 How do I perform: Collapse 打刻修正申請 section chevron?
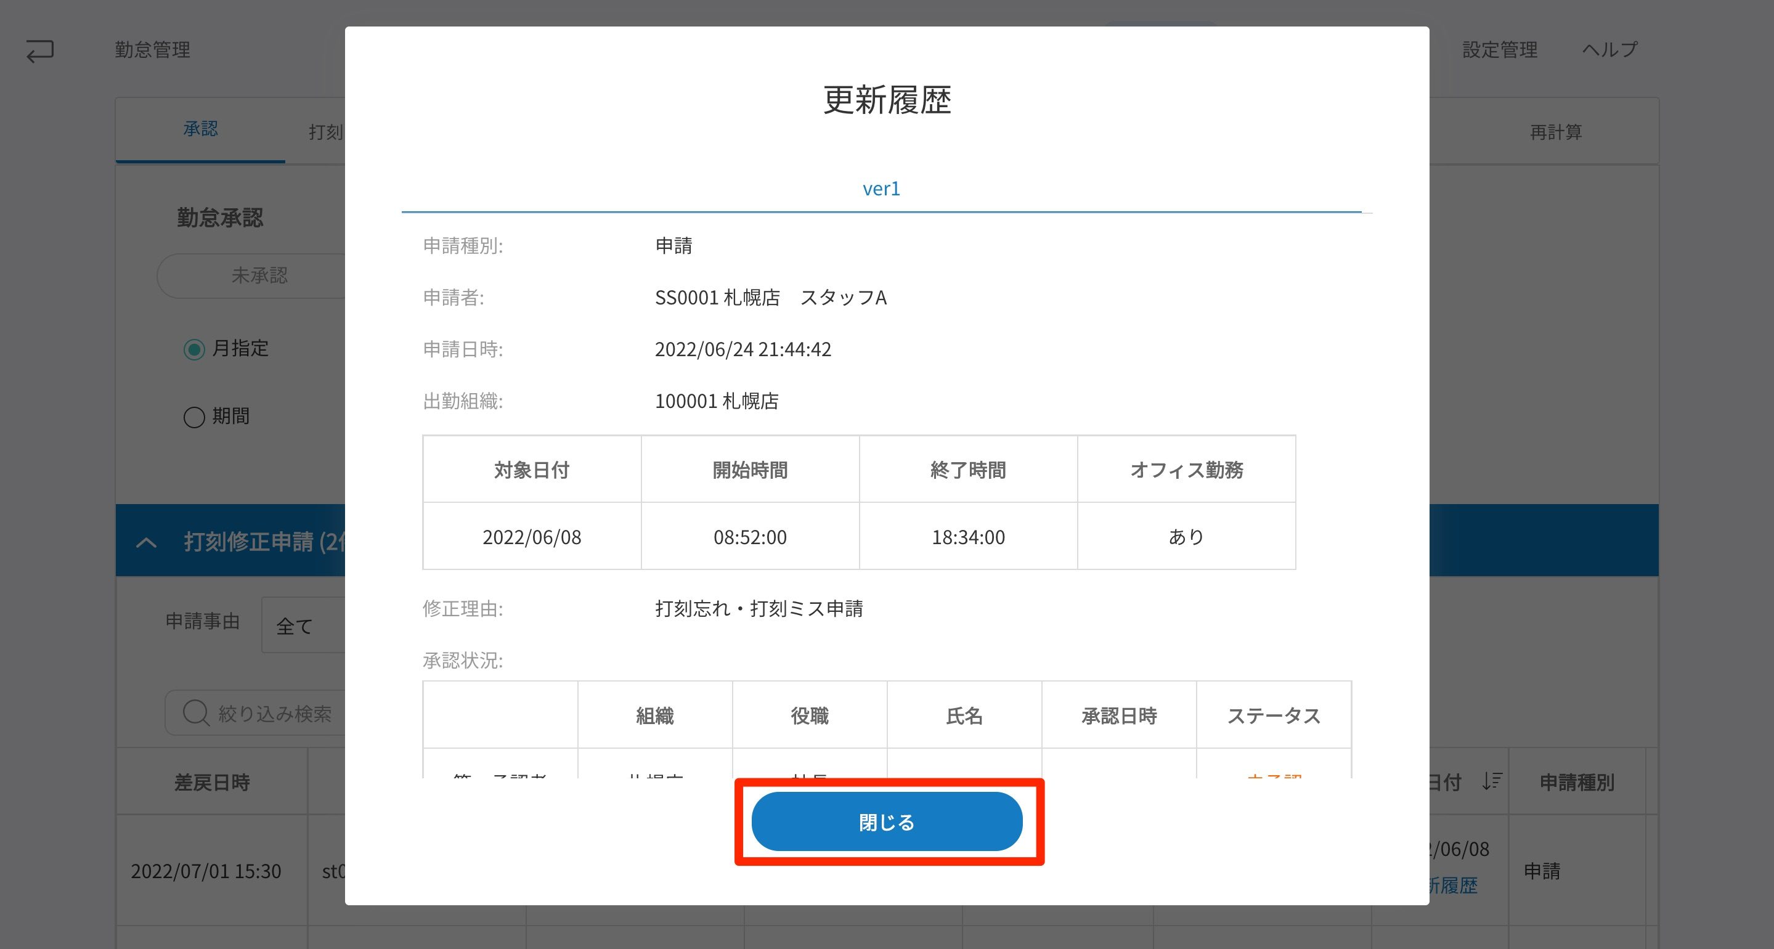[146, 542]
